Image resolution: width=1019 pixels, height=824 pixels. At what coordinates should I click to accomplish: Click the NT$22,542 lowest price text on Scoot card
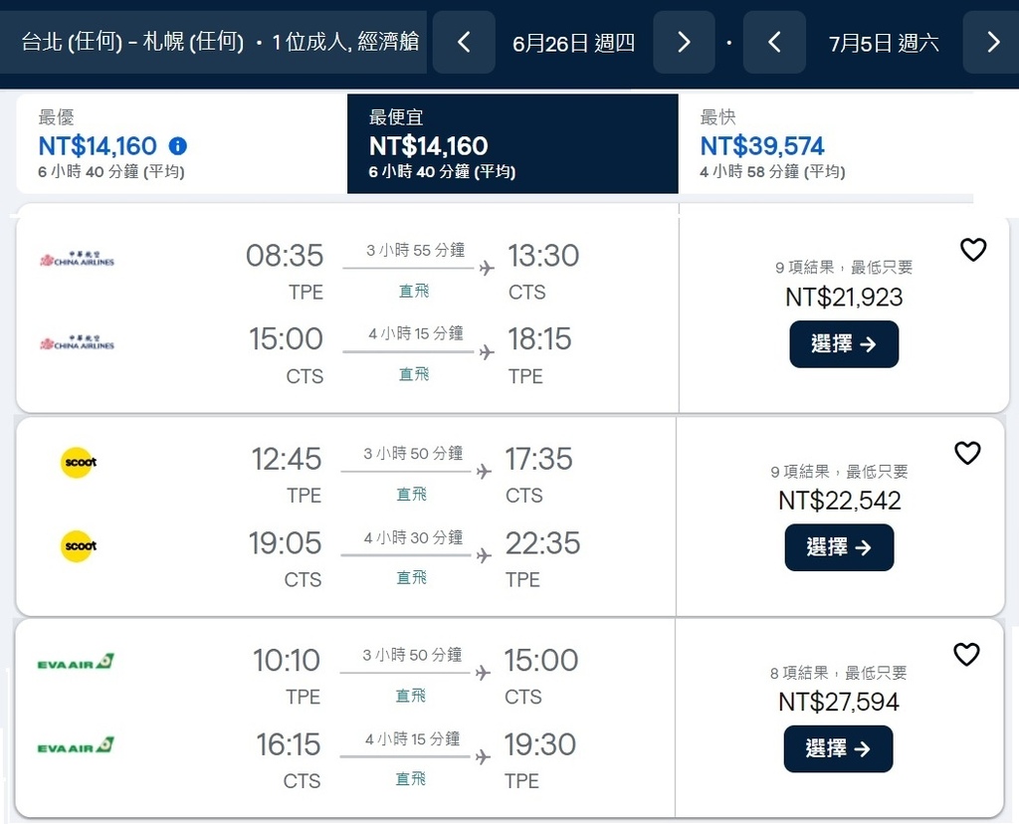click(x=839, y=501)
